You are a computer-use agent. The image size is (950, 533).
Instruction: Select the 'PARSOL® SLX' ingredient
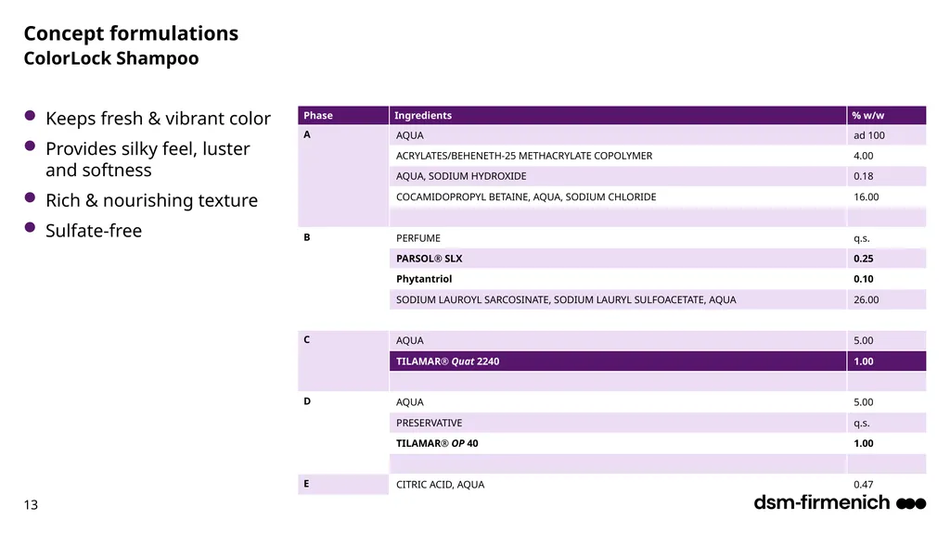pyautogui.click(x=429, y=259)
